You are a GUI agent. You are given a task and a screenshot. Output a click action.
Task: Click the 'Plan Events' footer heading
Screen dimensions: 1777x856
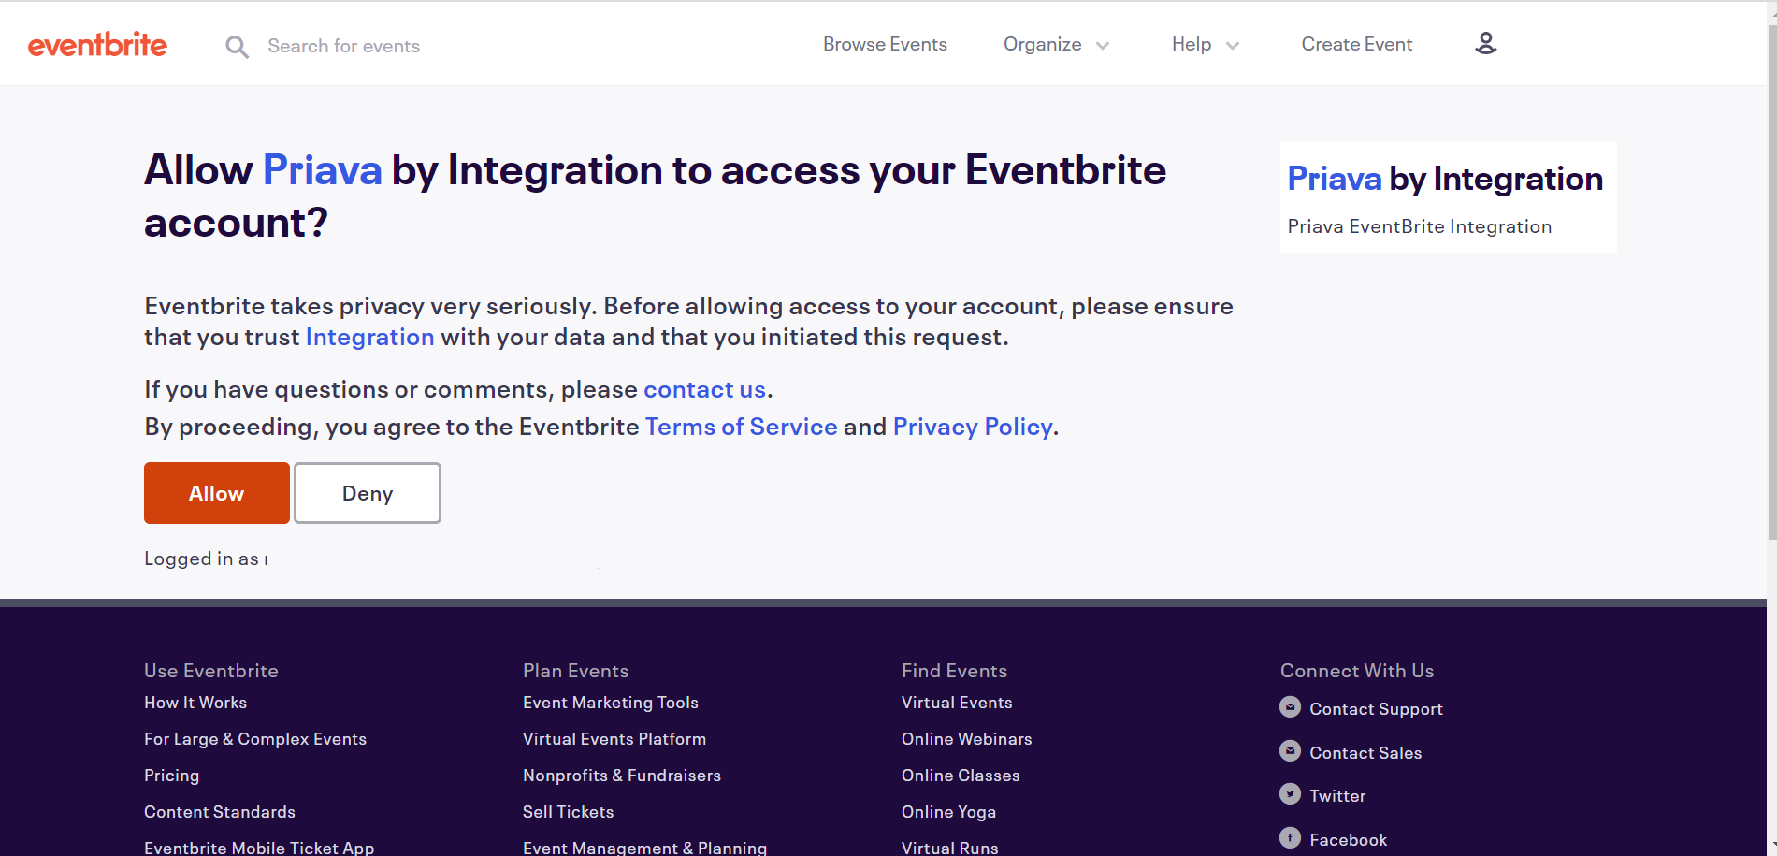(x=576, y=671)
